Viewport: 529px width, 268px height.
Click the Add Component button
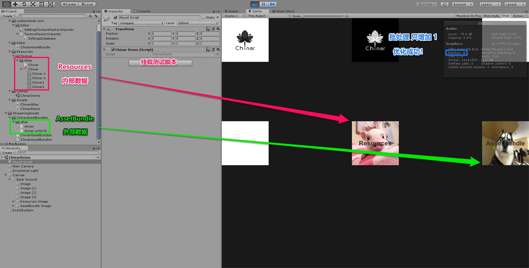tap(161, 63)
